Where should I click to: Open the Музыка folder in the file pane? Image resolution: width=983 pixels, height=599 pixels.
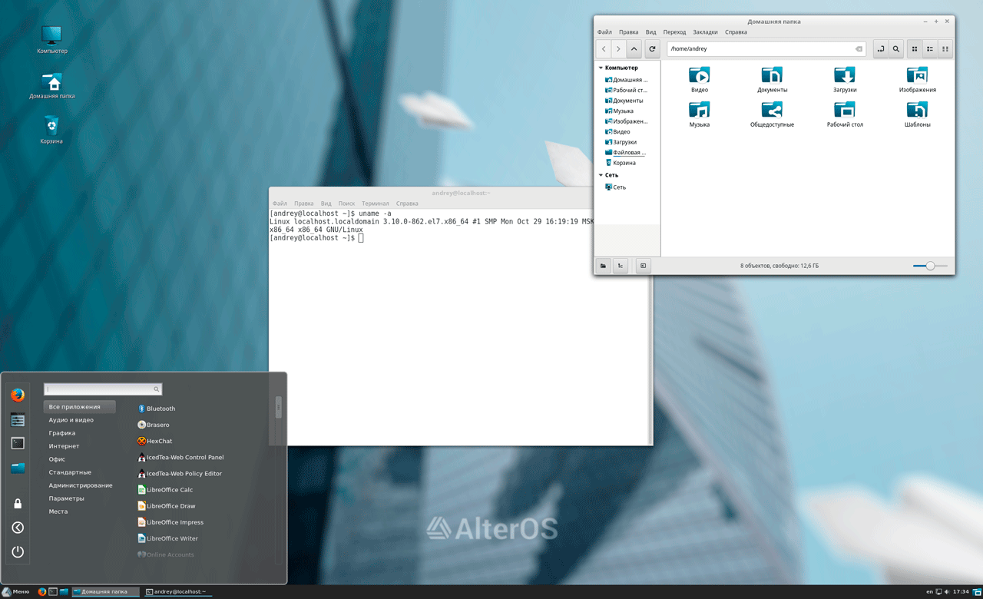pos(700,114)
